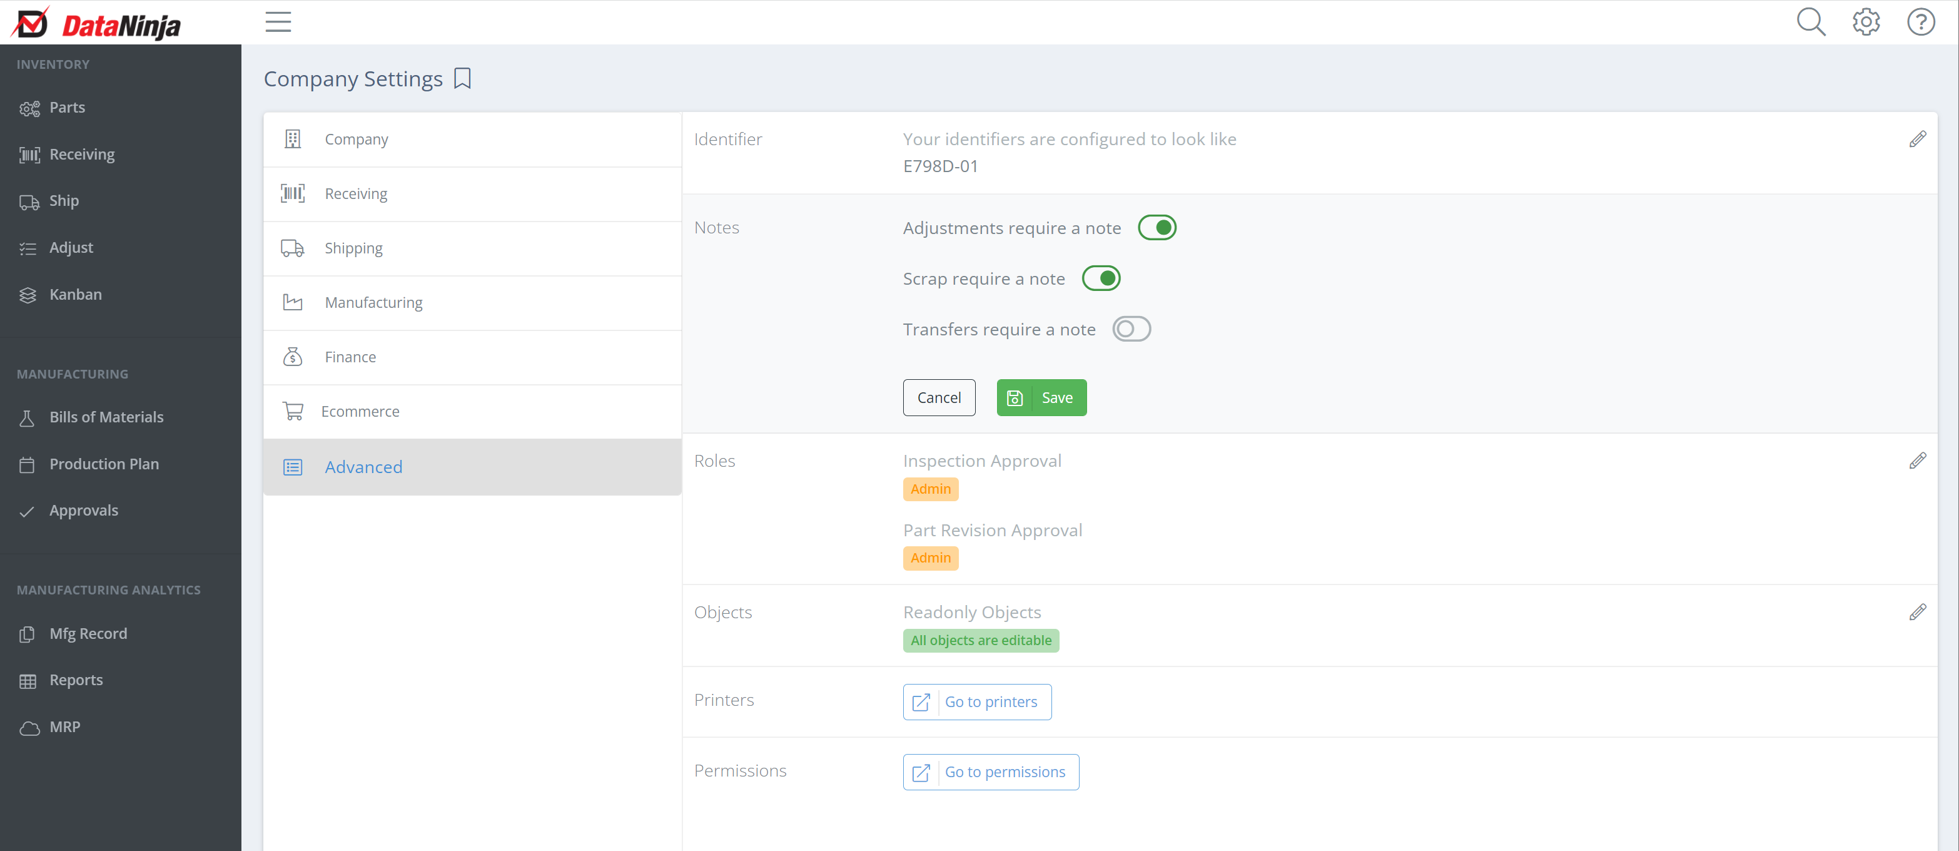The width and height of the screenshot is (1959, 851).
Task: Select the Ecommerce settings tab
Action: click(x=360, y=412)
